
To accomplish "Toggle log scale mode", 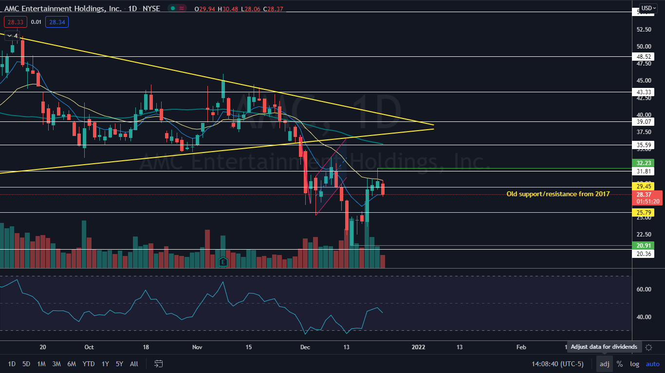I will click(x=634, y=364).
